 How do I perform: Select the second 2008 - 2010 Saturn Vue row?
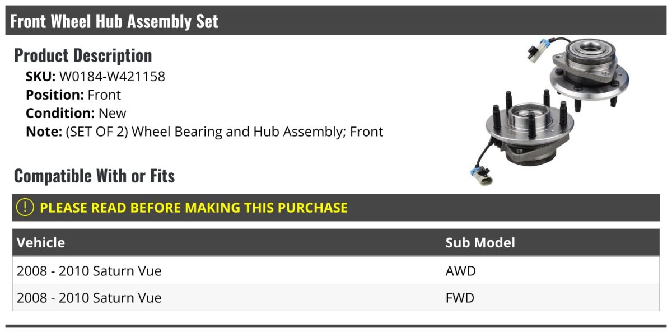(x=89, y=298)
